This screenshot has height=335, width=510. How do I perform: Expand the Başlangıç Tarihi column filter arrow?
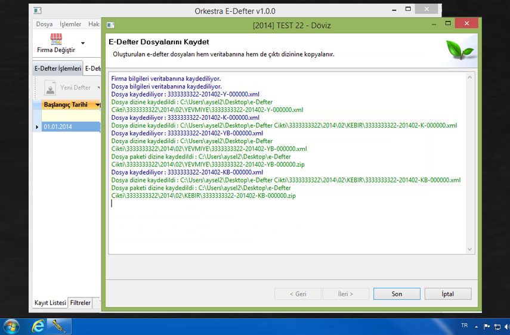(x=98, y=105)
